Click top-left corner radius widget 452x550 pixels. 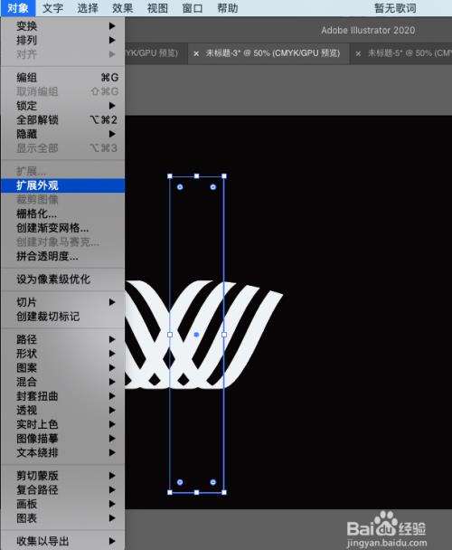(180, 187)
